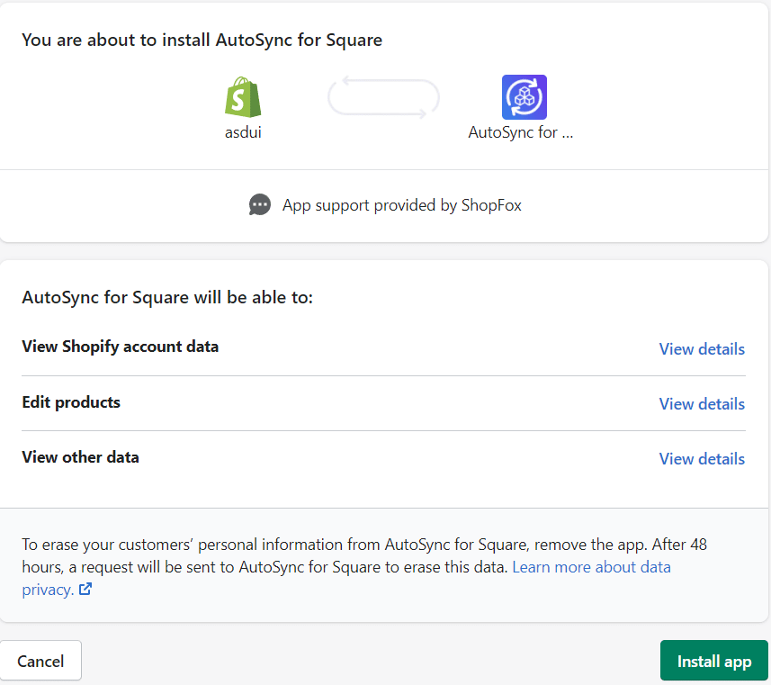Click 'You are about to install' heading

(202, 40)
